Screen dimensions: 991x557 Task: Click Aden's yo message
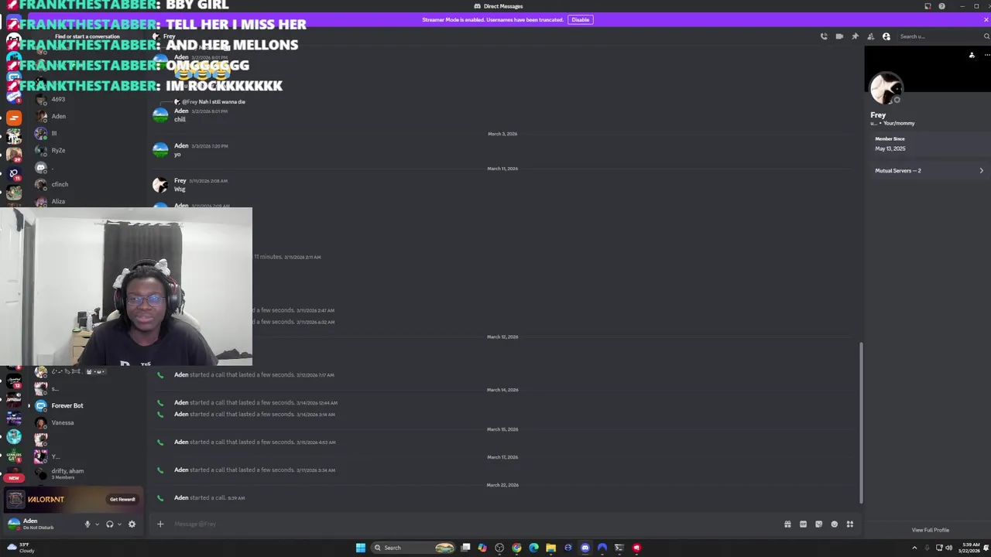tap(177, 154)
